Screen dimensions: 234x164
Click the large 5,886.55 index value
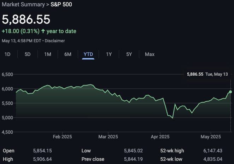coord(26,19)
